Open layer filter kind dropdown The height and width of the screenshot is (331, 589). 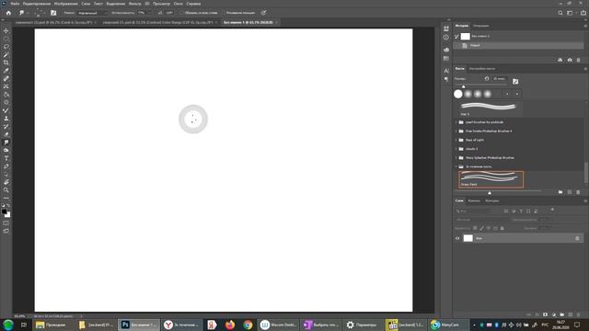tap(473, 211)
